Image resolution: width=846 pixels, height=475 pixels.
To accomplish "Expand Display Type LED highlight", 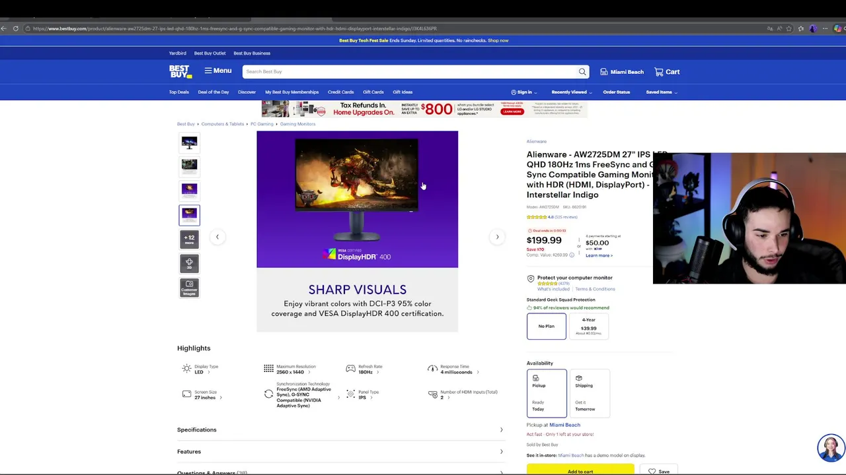I will (x=200, y=369).
